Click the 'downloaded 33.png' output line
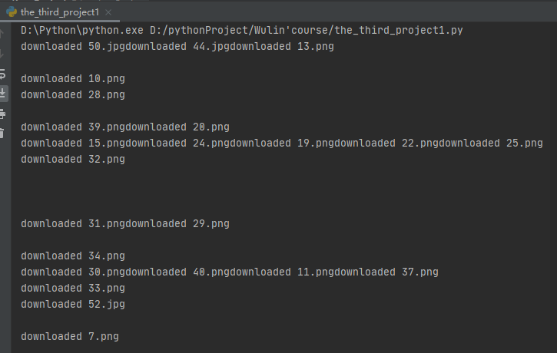Viewport: 557px width, 353px height. tap(73, 288)
